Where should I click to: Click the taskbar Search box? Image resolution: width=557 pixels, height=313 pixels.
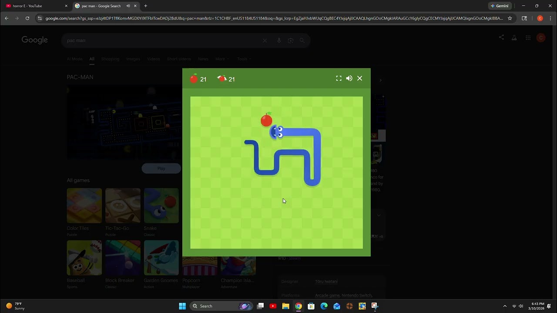(221, 306)
